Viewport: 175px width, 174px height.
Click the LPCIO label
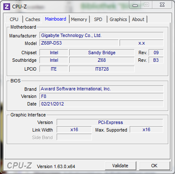click(30, 69)
